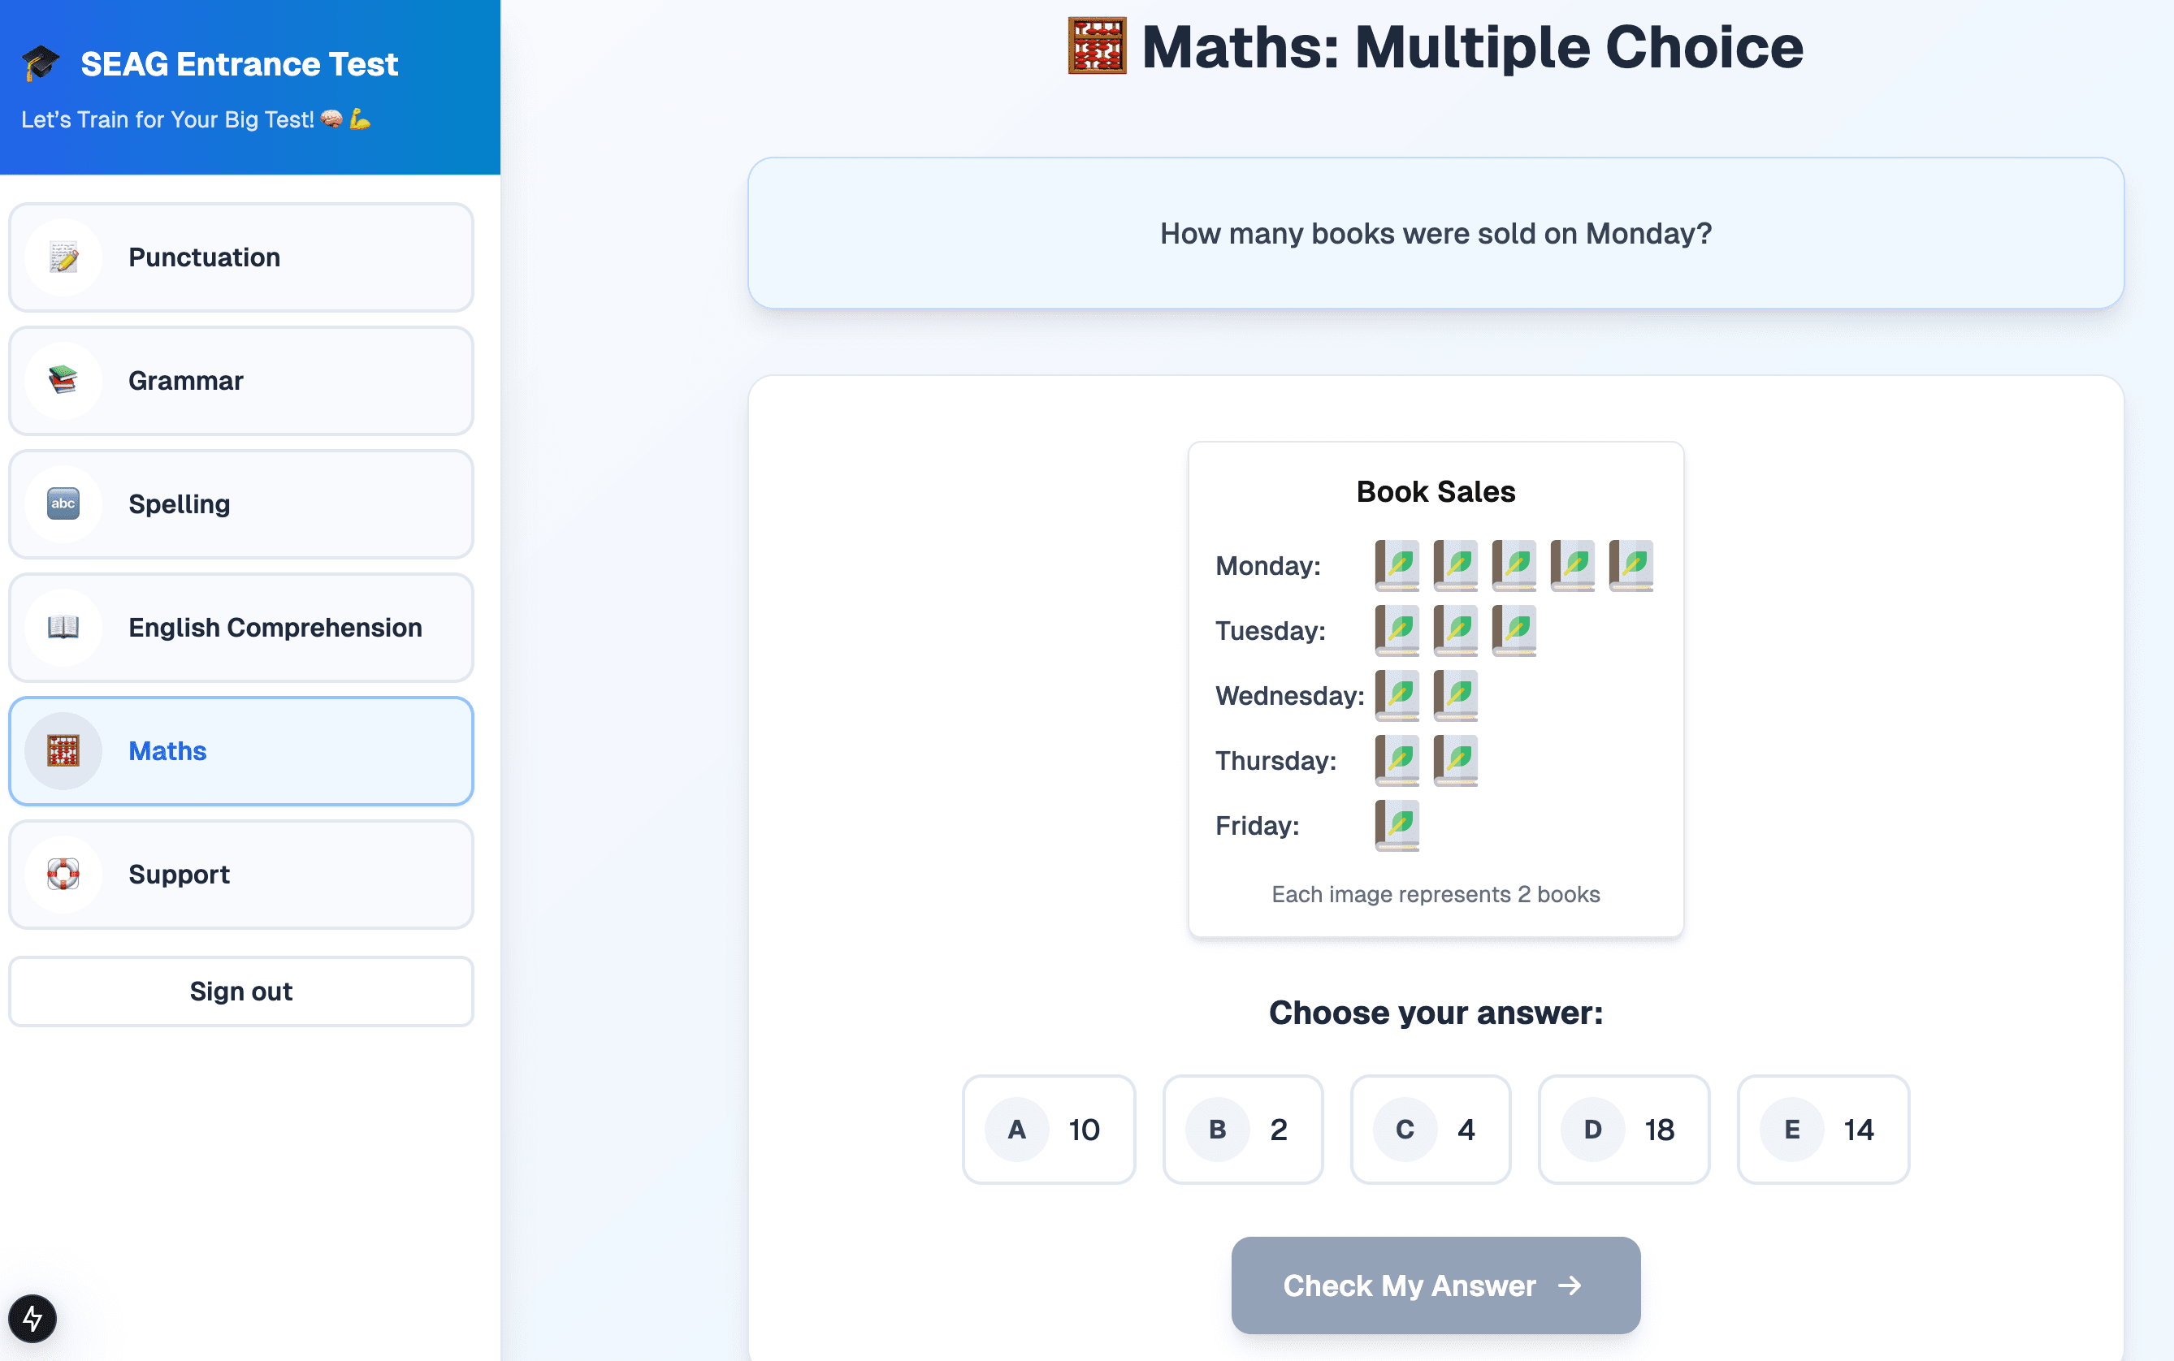
Task: Select the Punctuation pencil icon in sidebar
Action: click(x=62, y=257)
